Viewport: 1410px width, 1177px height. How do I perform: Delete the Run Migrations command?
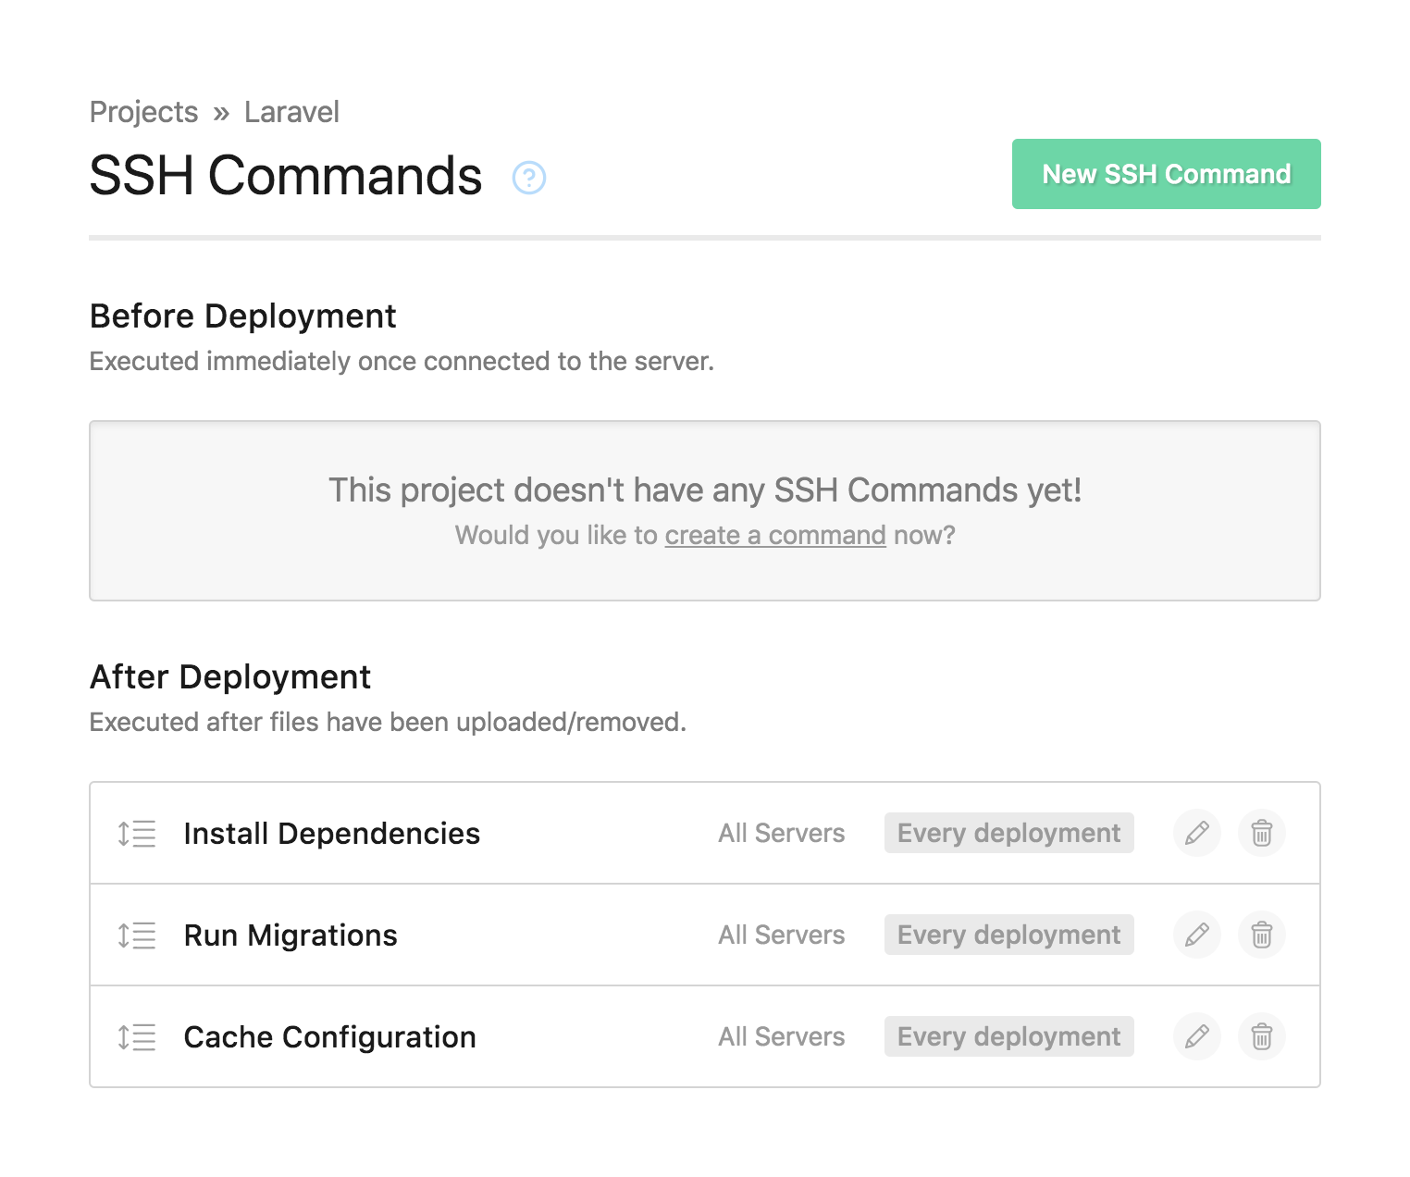tap(1262, 935)
